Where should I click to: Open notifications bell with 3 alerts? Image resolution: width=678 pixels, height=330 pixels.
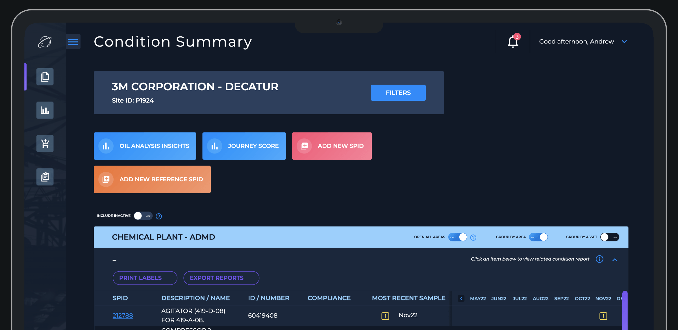point(513,41)
